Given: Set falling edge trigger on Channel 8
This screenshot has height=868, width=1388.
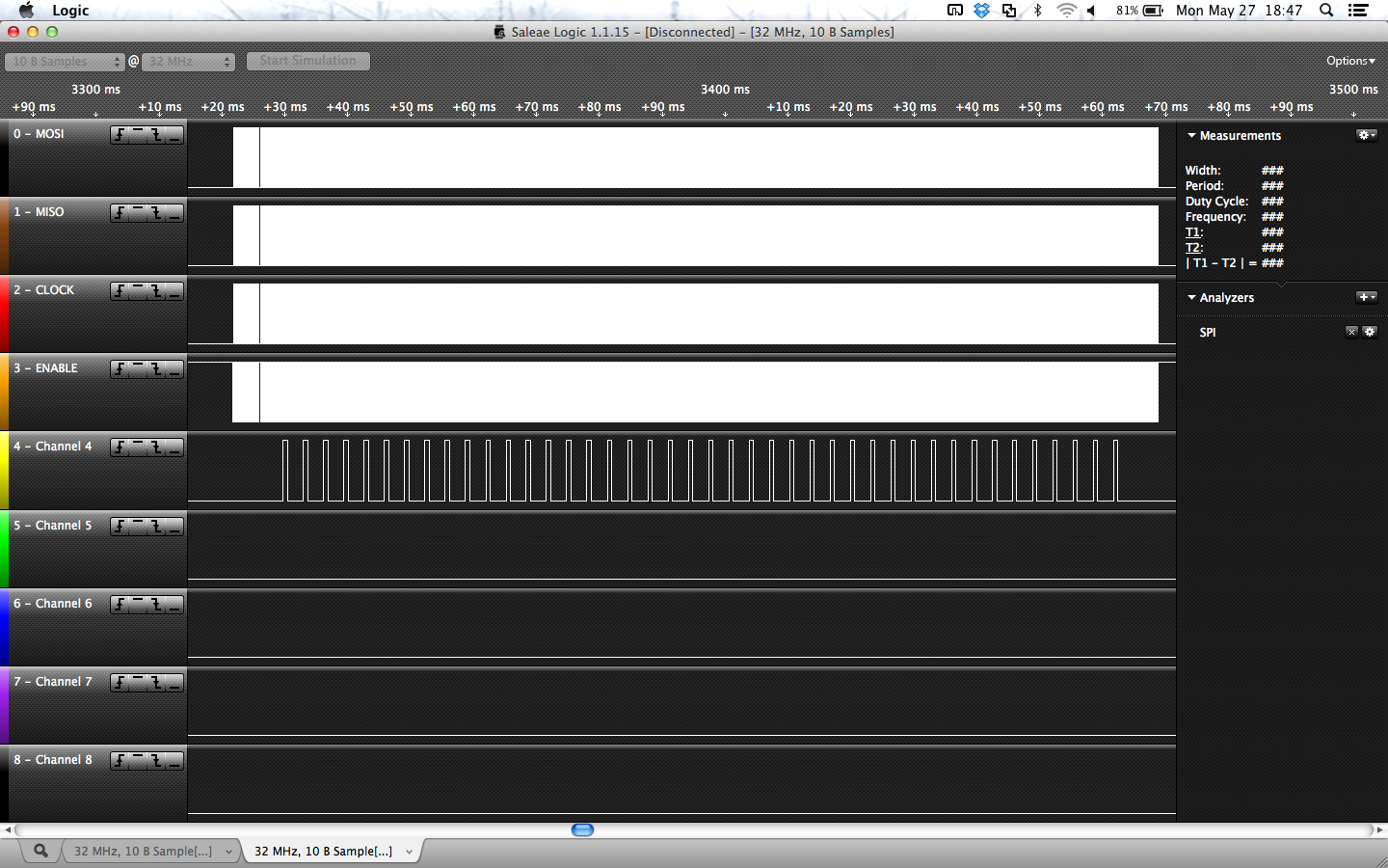Looking at the screenshot, I should pyautogui.click(x=156, y=761).
